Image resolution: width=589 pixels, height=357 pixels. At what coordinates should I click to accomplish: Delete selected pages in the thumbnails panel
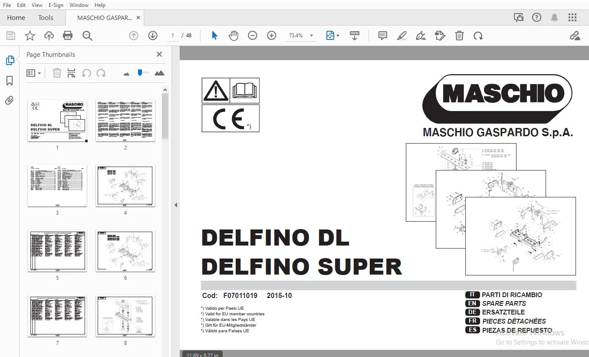pyautogui.click(x=57, y=73)
